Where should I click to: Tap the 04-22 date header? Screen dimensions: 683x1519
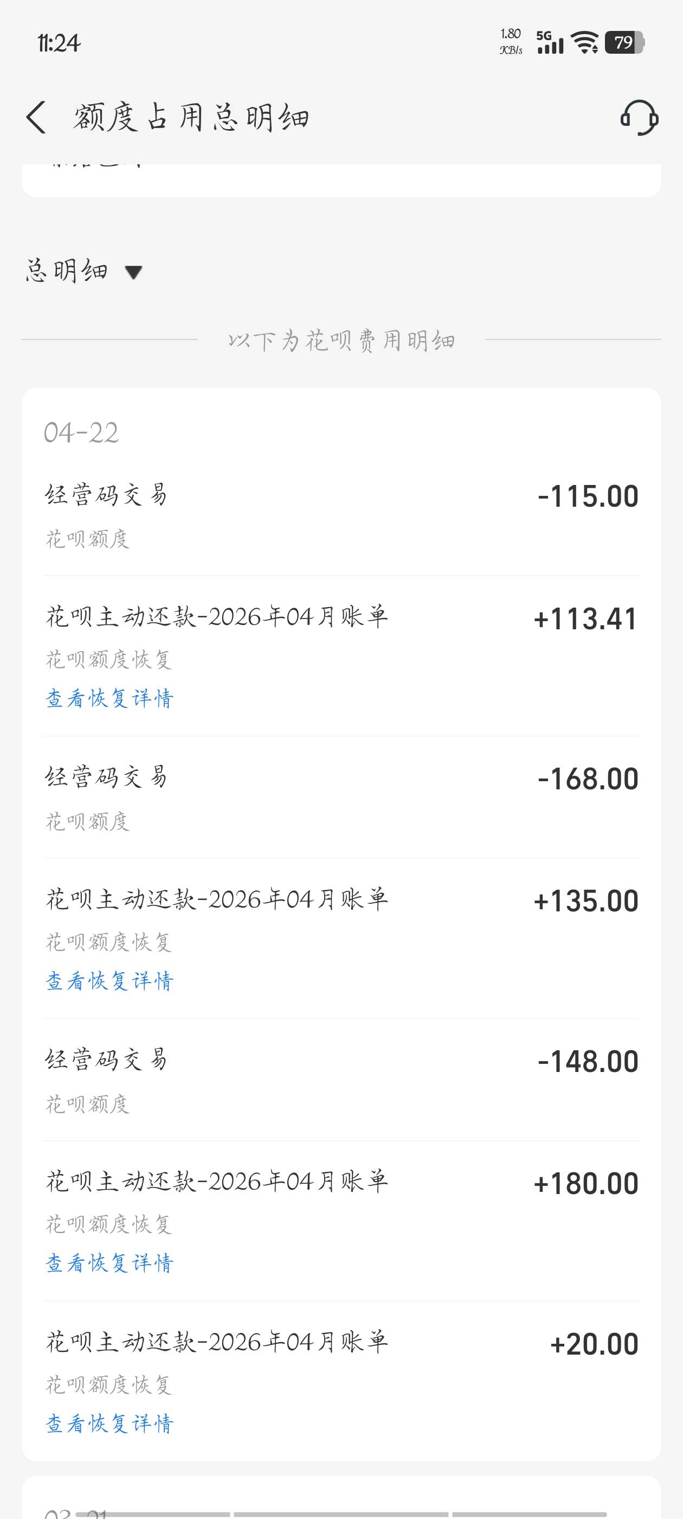(x=81, y=433)
